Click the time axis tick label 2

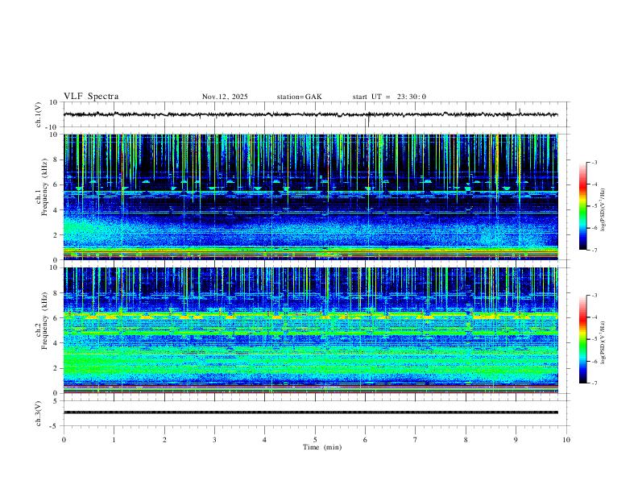164,440
